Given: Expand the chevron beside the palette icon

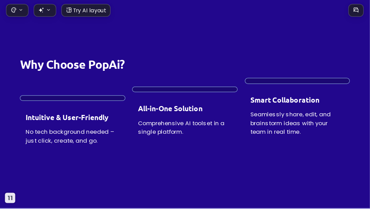Looking at the screenshot, I should click(21, 10).
